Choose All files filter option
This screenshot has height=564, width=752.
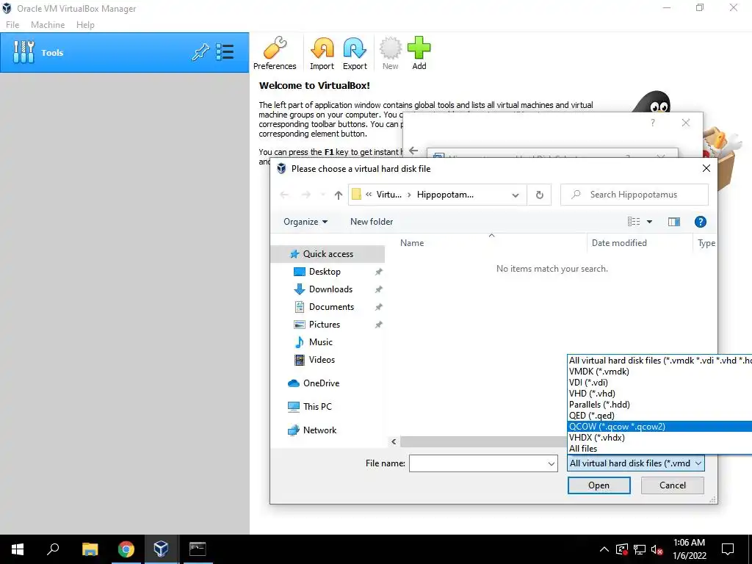click(x=659, y=449)
